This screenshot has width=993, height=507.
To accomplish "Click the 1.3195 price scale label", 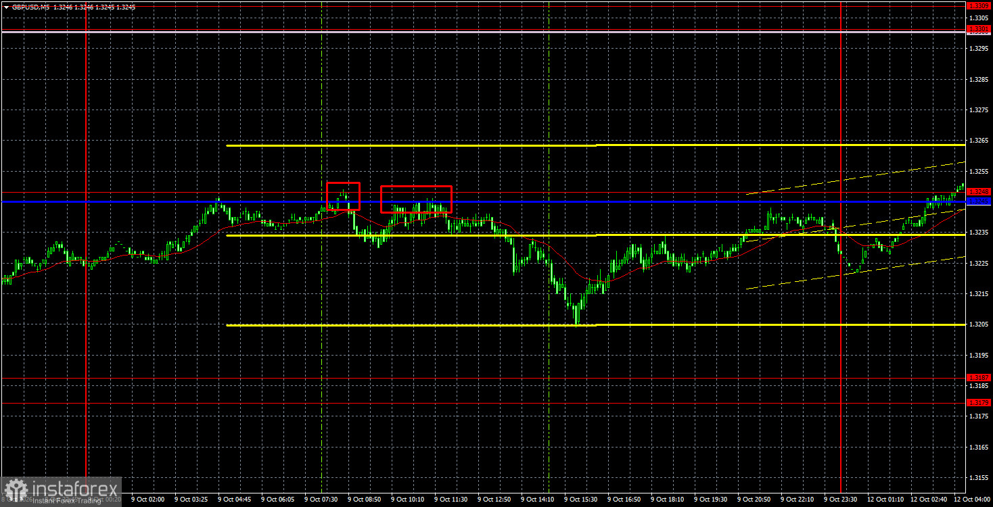I will tap(979, 354).
